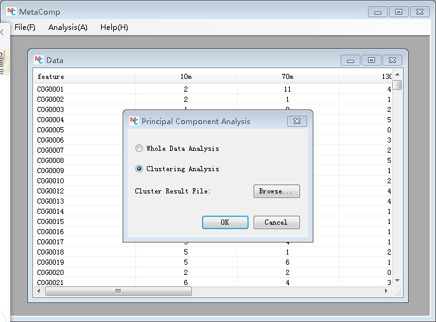Minimize the MetaComp main window
The width and height of the screenshot is (436, 322).
tap(378, 12)
